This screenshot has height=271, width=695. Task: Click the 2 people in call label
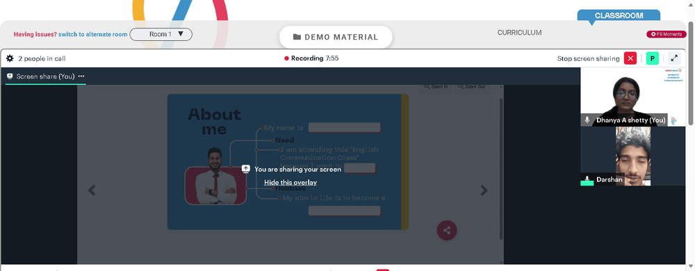pos(42,58)
